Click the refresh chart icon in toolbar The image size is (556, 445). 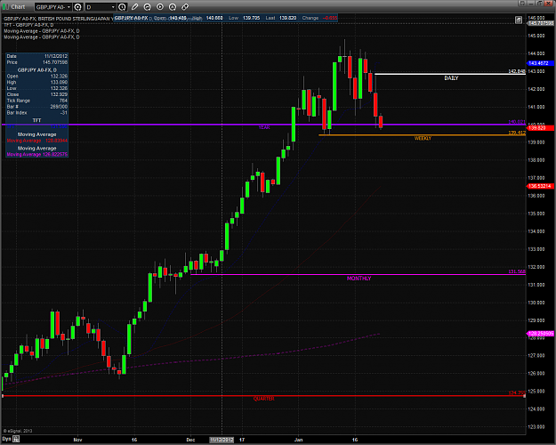[147, 7]
